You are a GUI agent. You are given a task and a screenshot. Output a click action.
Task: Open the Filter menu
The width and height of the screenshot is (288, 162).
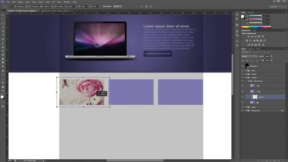point(48,2)
